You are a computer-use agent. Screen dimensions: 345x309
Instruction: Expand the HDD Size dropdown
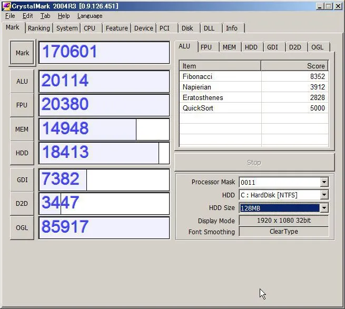tap(324, 208)
